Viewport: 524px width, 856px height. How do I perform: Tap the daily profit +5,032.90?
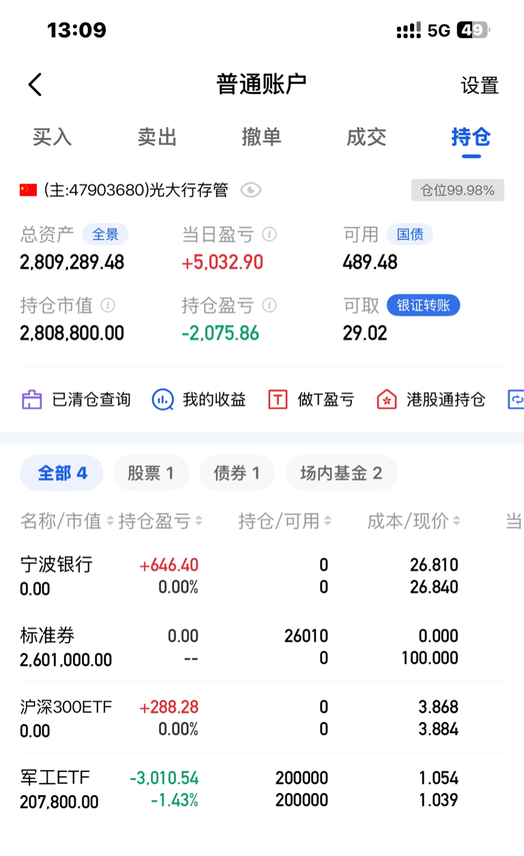click(x=222, y=262)
